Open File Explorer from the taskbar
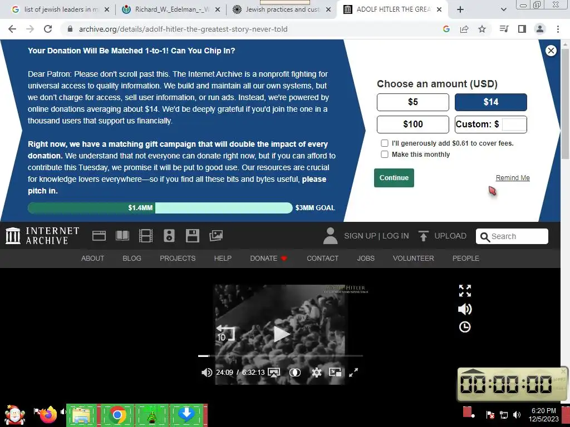Viewport: 570px width, 427px height. (x=81, y=415)
